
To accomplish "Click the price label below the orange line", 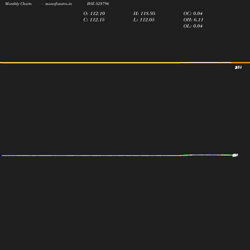I will (x=238, y=67).
